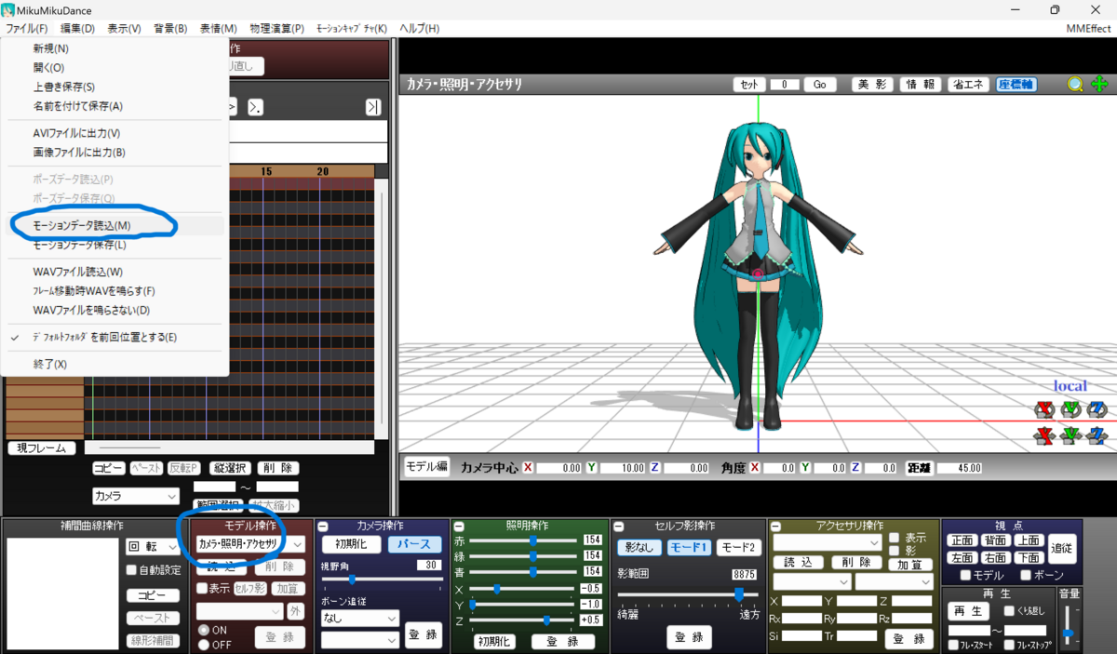Open the empty dropdown below なし
This screenshot has width=1117, height=654.
[359, 640]
